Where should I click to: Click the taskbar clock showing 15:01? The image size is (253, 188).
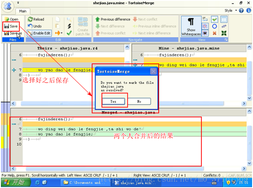click(x=243, y=183)
